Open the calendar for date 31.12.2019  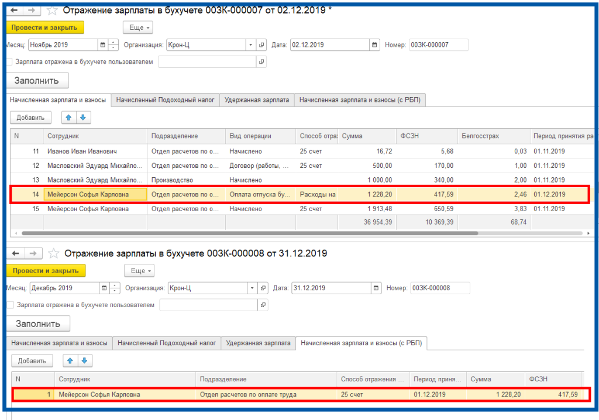[376, 288]
